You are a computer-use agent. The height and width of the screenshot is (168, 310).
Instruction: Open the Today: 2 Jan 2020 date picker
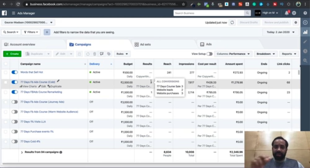(x=280, y=32)
